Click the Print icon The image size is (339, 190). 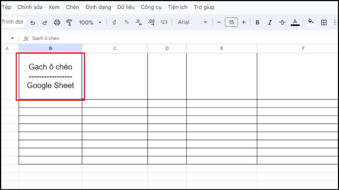[57, 22]
